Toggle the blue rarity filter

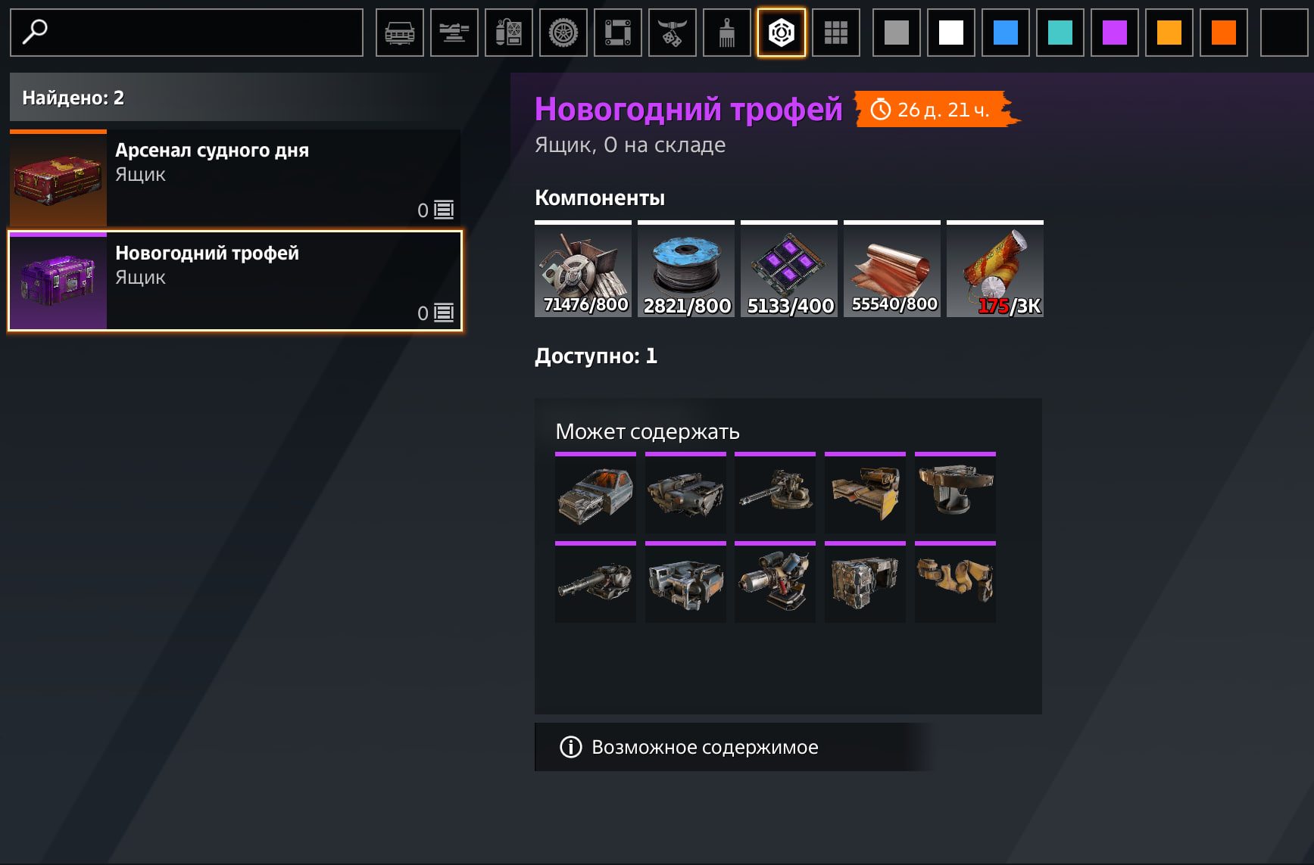point(1006,33)
